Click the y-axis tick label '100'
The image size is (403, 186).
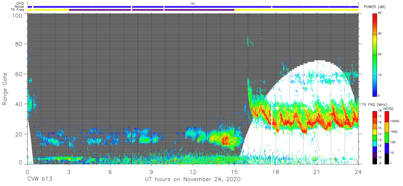(x=17, y=15)
